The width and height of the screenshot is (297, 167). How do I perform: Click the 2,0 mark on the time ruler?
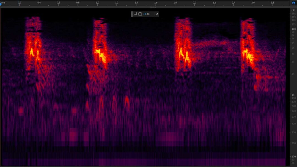(194, 3)
